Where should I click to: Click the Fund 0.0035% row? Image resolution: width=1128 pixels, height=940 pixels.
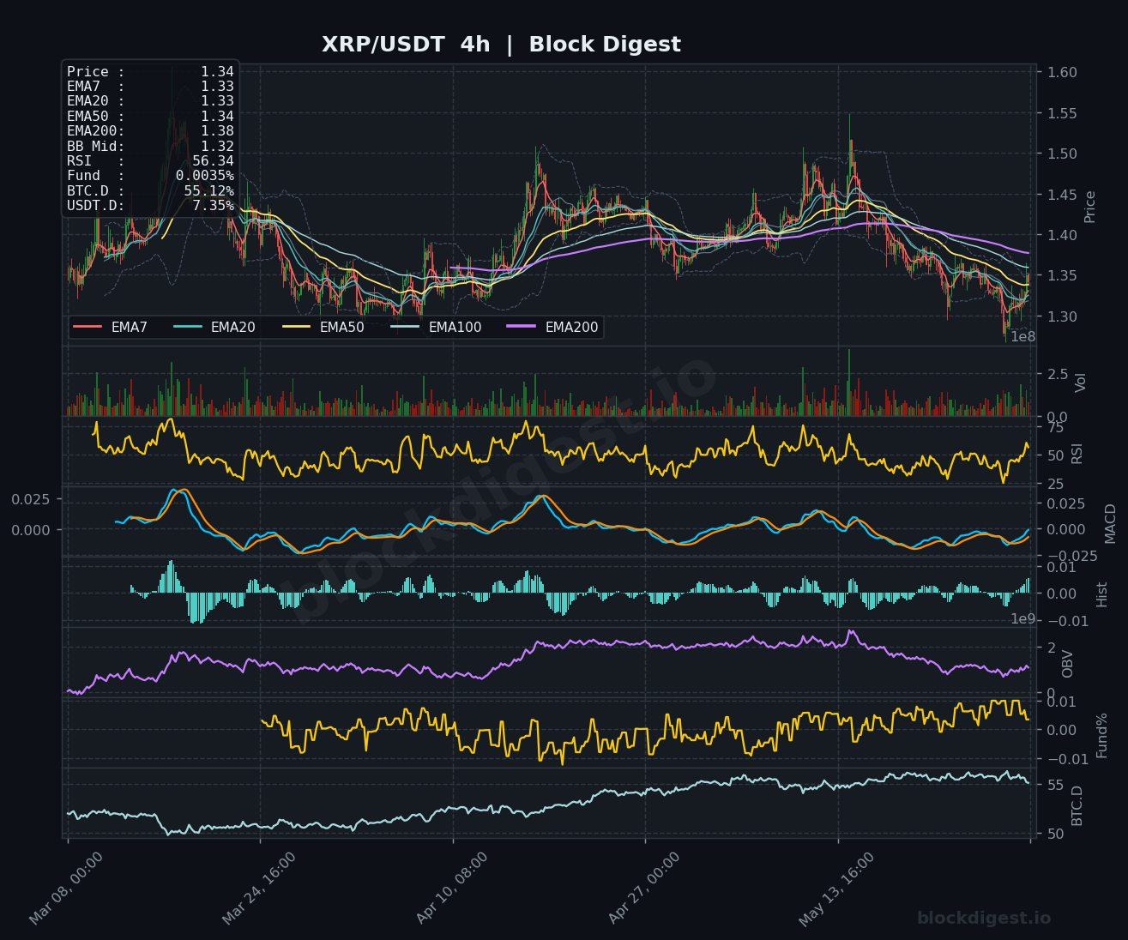(x=150, y=176)
